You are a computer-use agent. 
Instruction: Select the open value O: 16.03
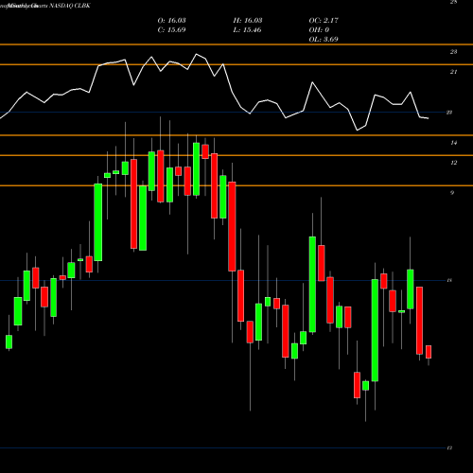[172, 21]
